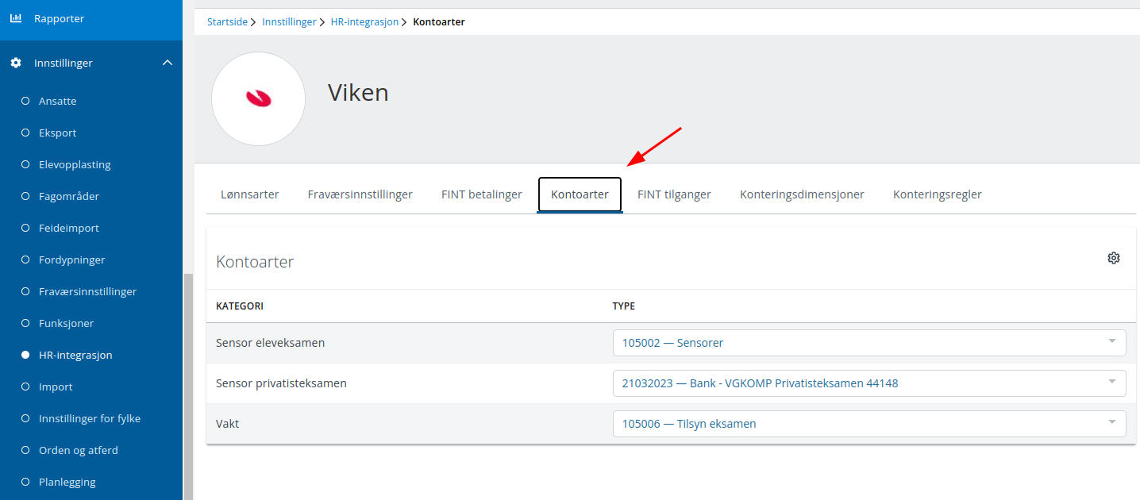This screenshot has height=500, width=1140.
Task: Click the TYPE column header
Action: point(624,306)
